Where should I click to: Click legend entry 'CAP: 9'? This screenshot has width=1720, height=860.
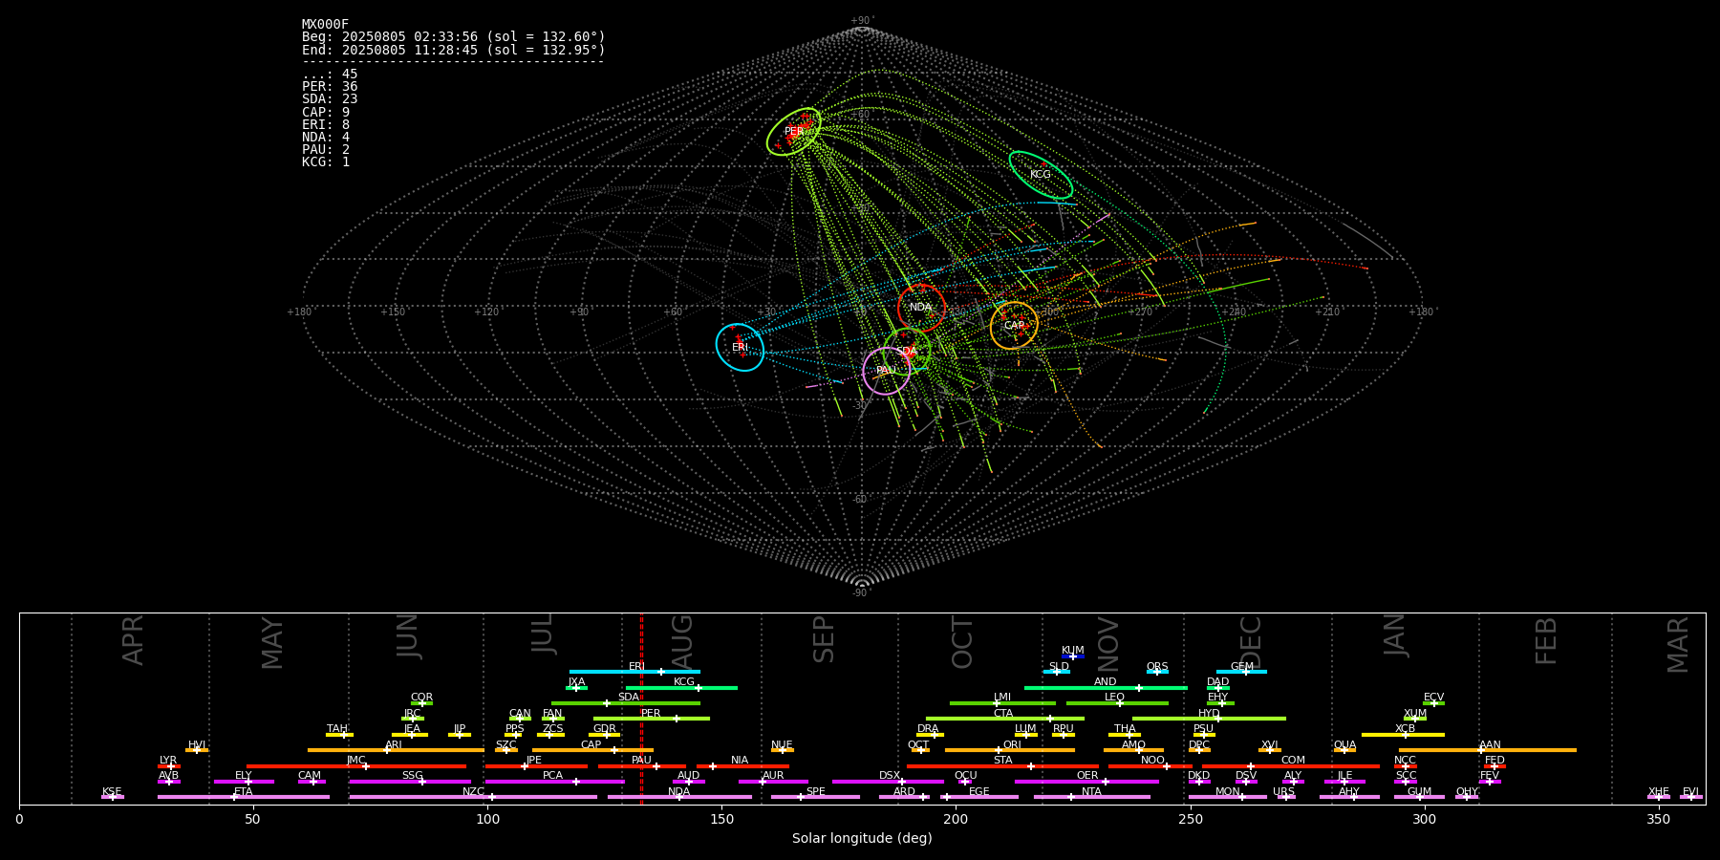[x=326, y=112]
